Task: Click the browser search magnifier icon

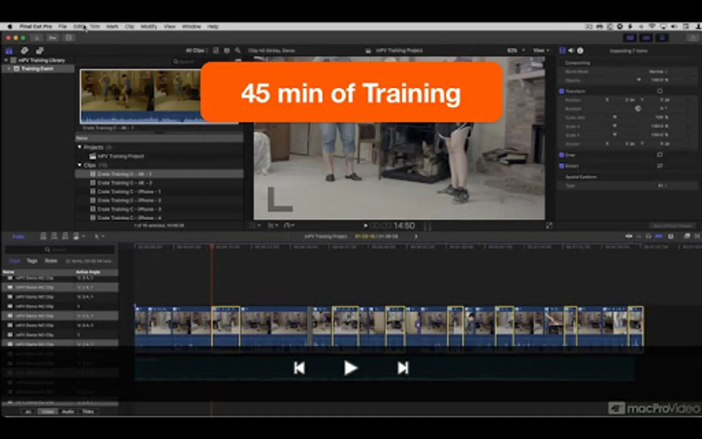Action: point(237,50)
